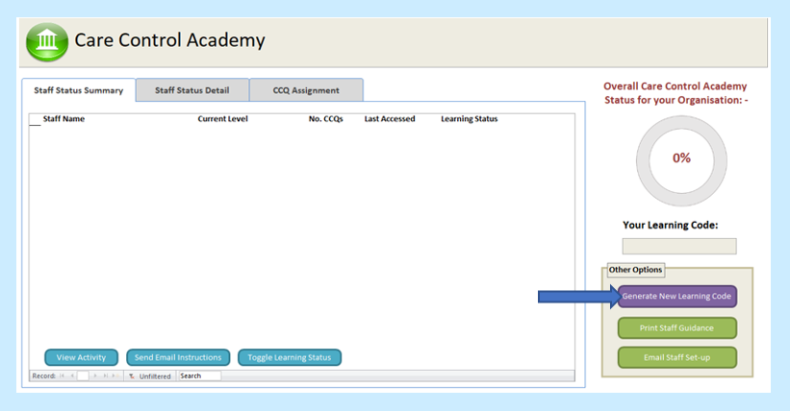Click the new blank record arrow

click(x=115, y=376)
